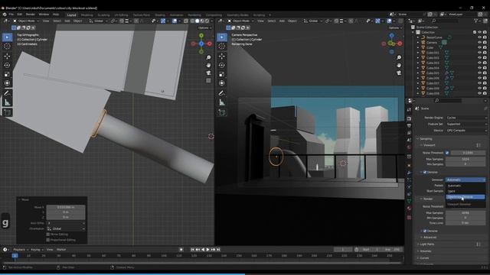Viewport: 490px width, 275px height.
Task: Choose OpenImageDenoise in Denoiser dropdown list
Action: (x=465, y=197)
